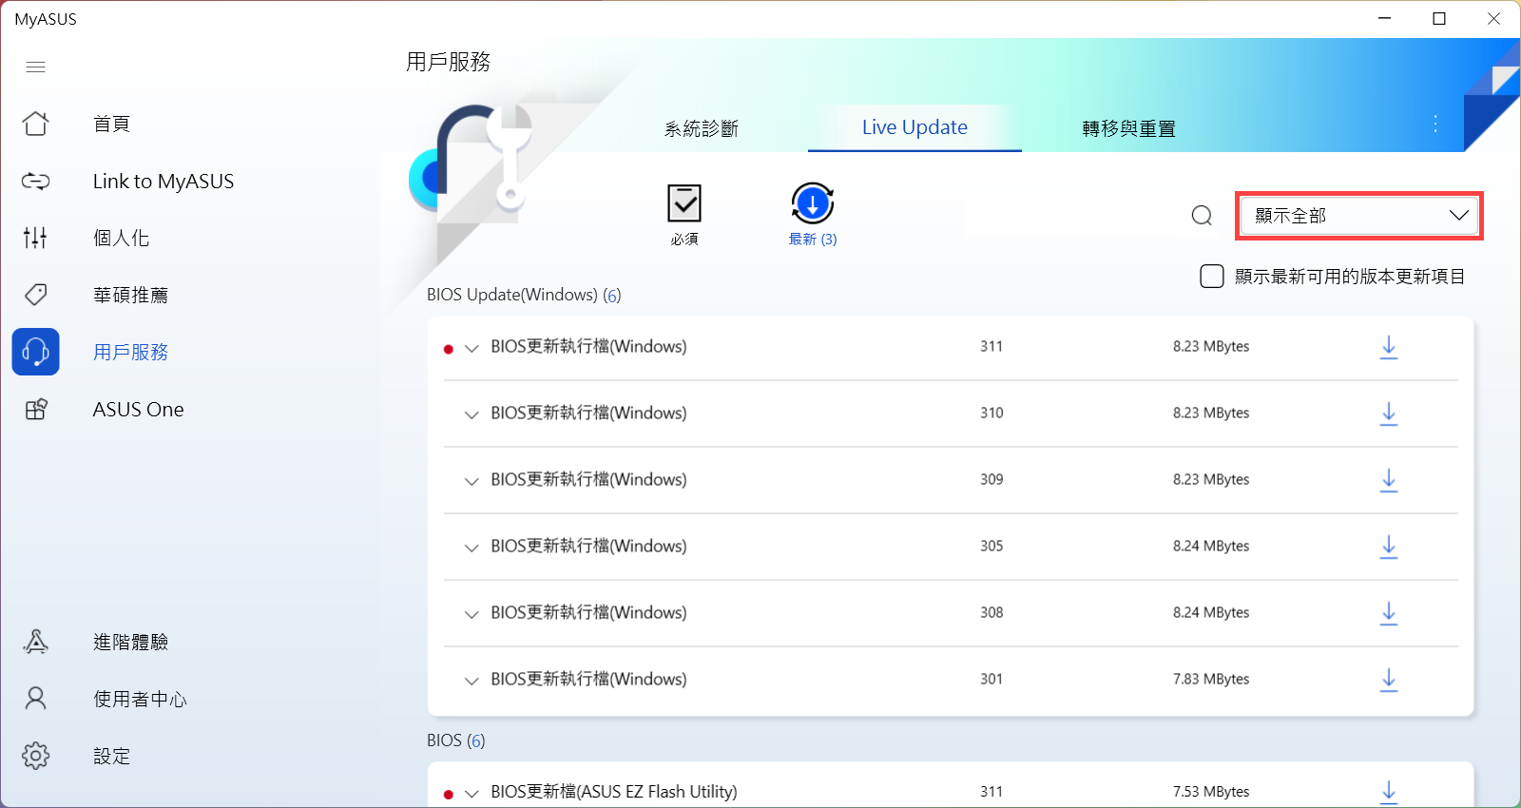Open the 華碩推薦 tag icon
Viewport: 1521px width, 808px height.
[35, 295]
